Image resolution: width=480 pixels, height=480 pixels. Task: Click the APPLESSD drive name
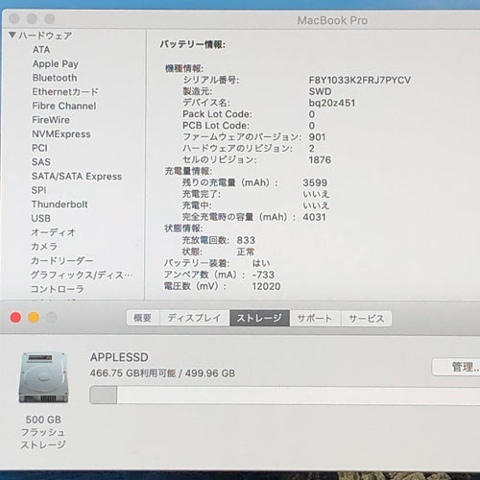119,357
